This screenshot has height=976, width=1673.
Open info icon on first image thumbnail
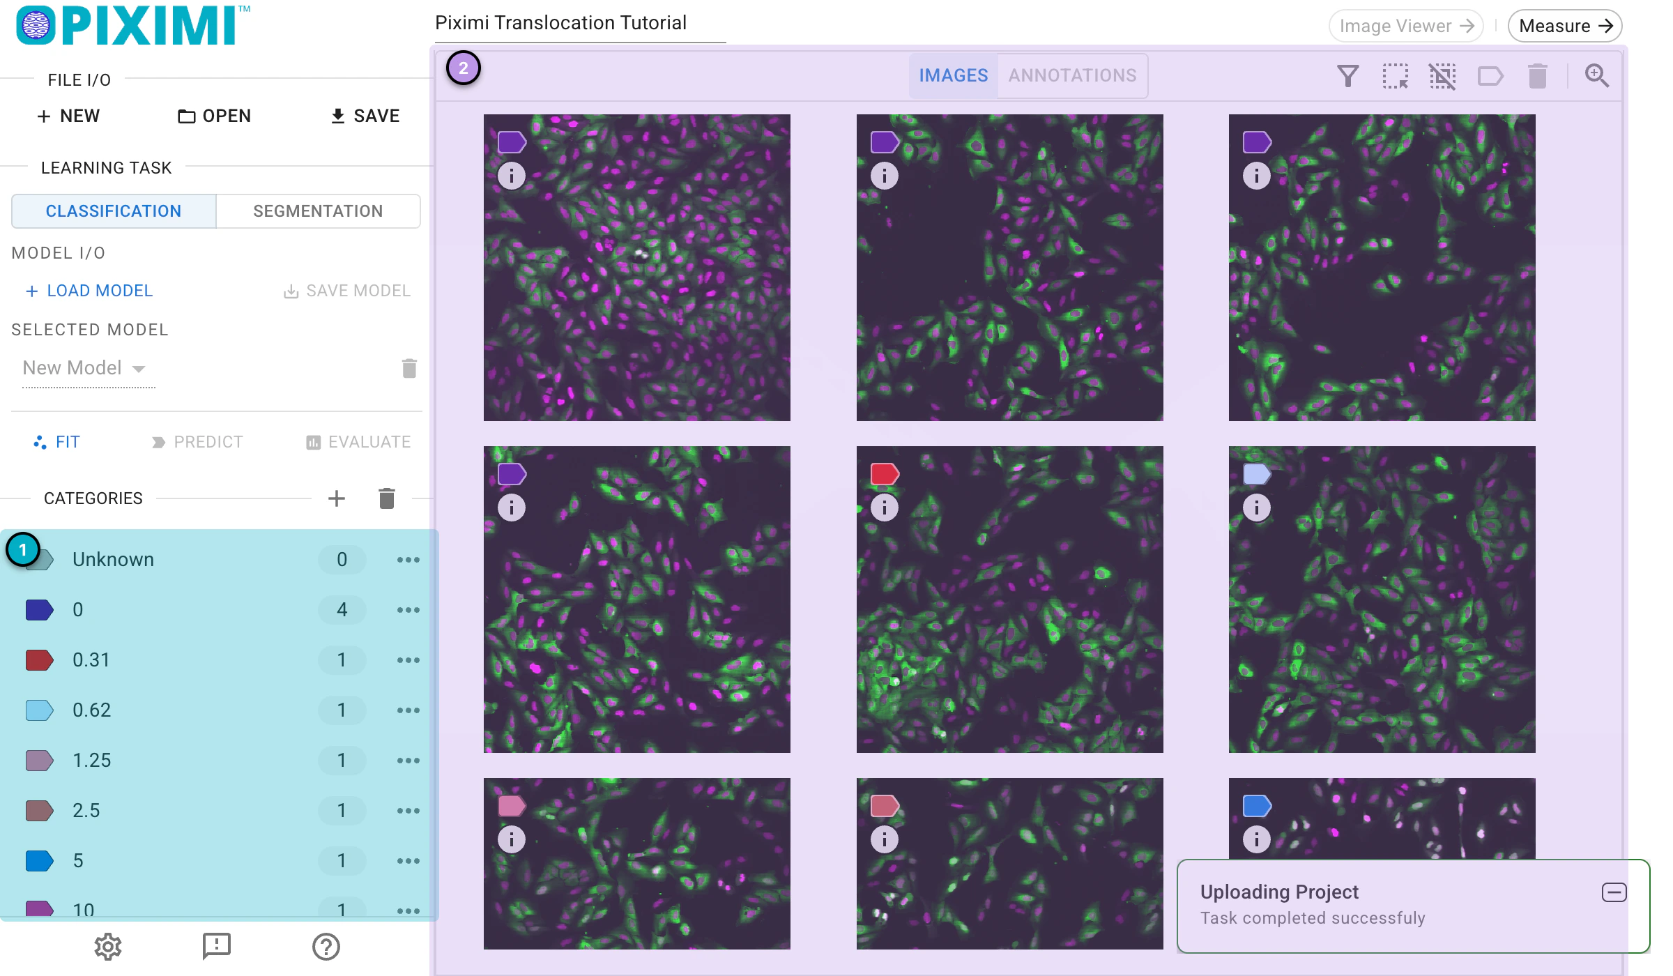coord(512,175)
